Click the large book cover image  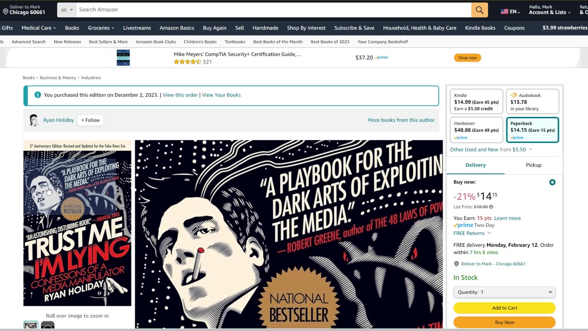(x=289, y=234)
